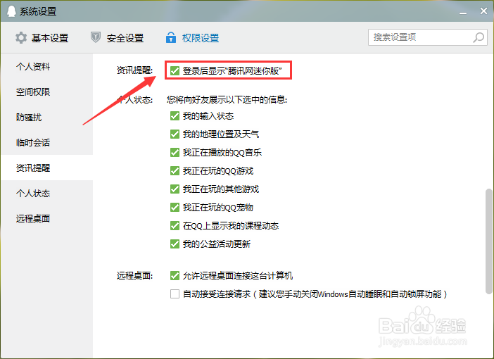Close the 系统设置 window
The width and height of the screenshot is (494, 359).
tap(483, 11)
